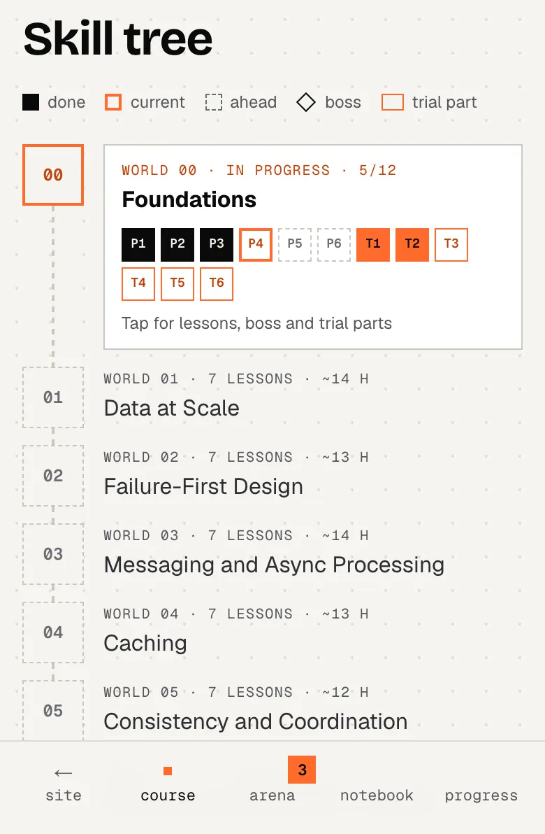Open the Foundations world title
Viewport: 545px width, 834px height.
189,200
